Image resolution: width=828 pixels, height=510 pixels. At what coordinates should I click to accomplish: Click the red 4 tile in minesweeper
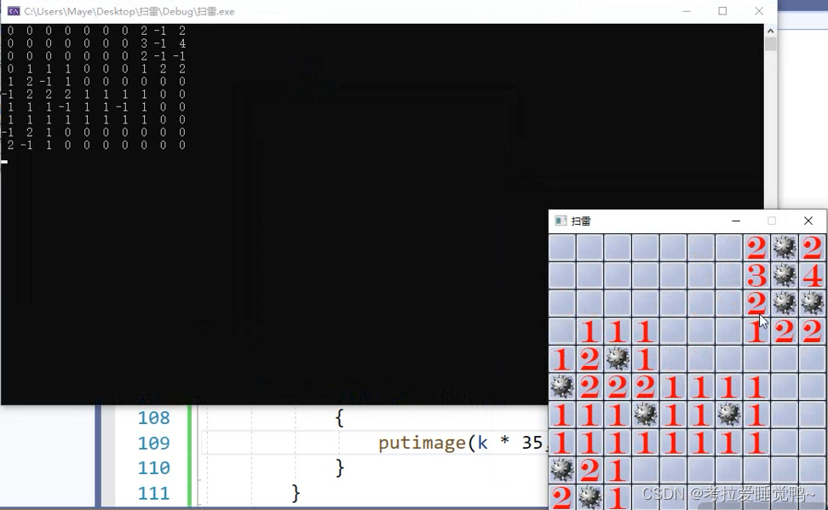click(x=812, y=276)
